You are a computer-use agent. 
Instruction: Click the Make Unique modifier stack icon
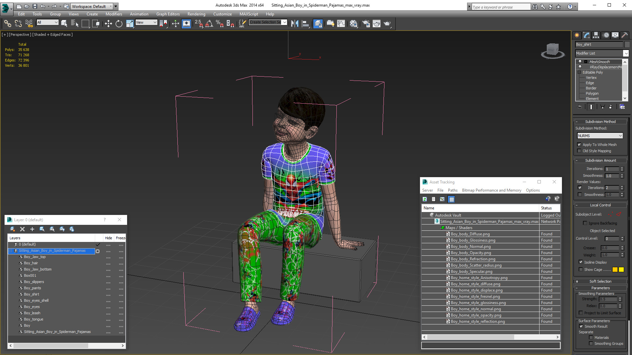[602, 107]
